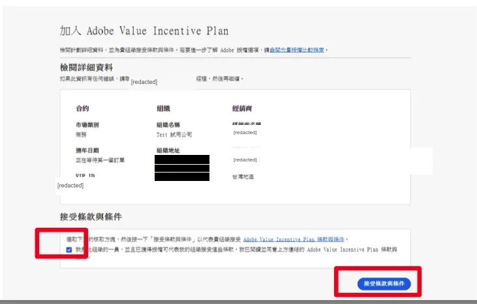Open the volume licensing comparison guide link
This screenshot has height=304, width=477.
point(297,50)
